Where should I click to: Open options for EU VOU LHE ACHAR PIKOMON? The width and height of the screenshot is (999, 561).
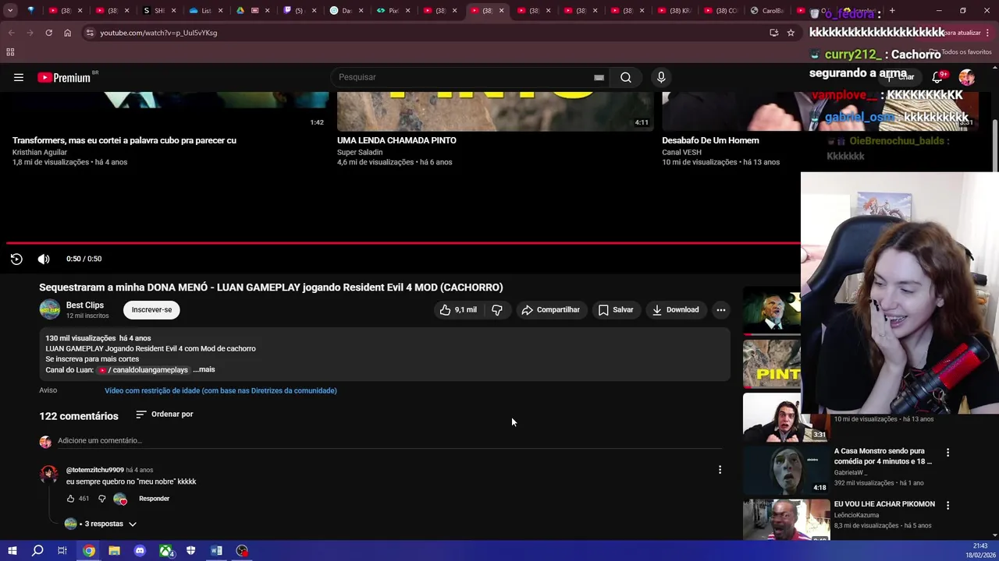[947, 506]
